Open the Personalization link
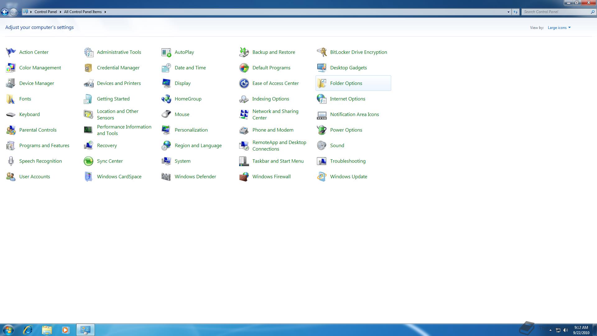This screenshot has height=336, width=597. 191,130
